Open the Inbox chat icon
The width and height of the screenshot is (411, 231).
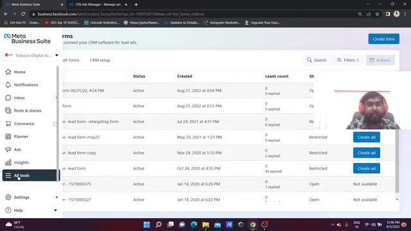[8, 98]
